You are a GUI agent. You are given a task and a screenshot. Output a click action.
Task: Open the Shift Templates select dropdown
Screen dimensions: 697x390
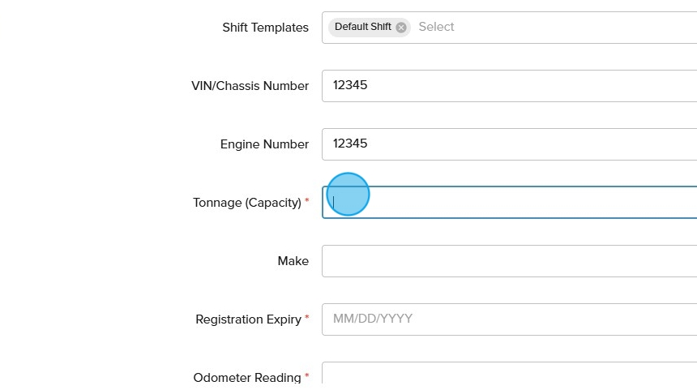551,28
